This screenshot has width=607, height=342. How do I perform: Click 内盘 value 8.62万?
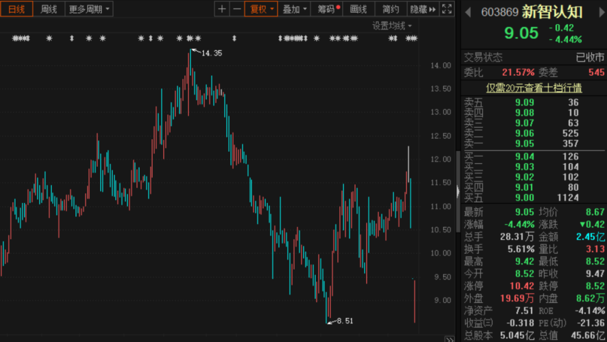point(590,298)
